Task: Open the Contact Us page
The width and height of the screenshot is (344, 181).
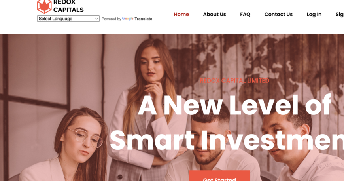Action: (x=278, y=15)
